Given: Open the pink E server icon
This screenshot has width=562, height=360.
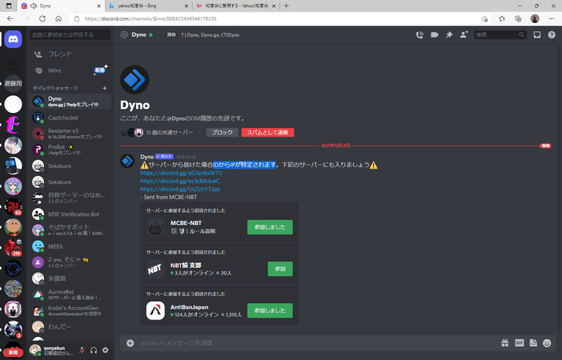Looking at the screenshot, I should point(14,125).
